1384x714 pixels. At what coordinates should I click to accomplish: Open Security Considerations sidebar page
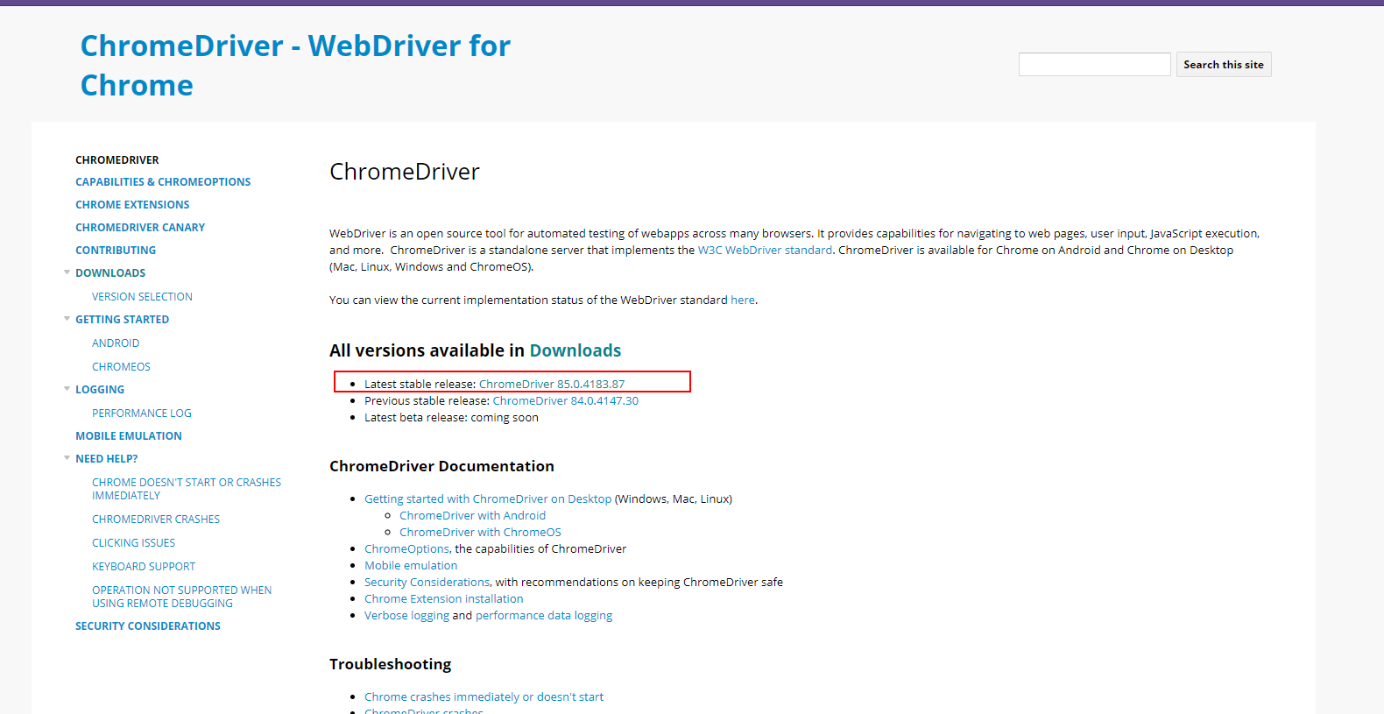148,626
